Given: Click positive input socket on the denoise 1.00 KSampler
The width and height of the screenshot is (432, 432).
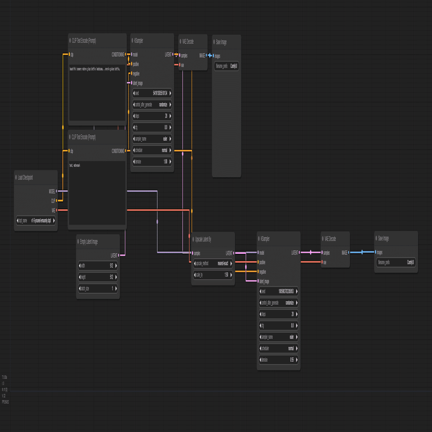Looking at the screenshot, I should coord(132,64).
